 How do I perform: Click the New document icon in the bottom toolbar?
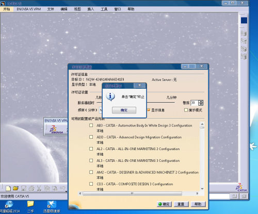click(8, 189)
